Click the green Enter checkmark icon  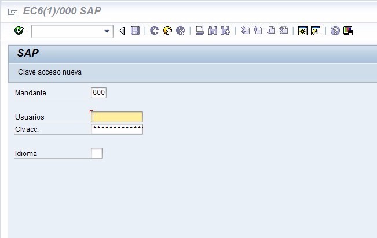coord(19,31)
